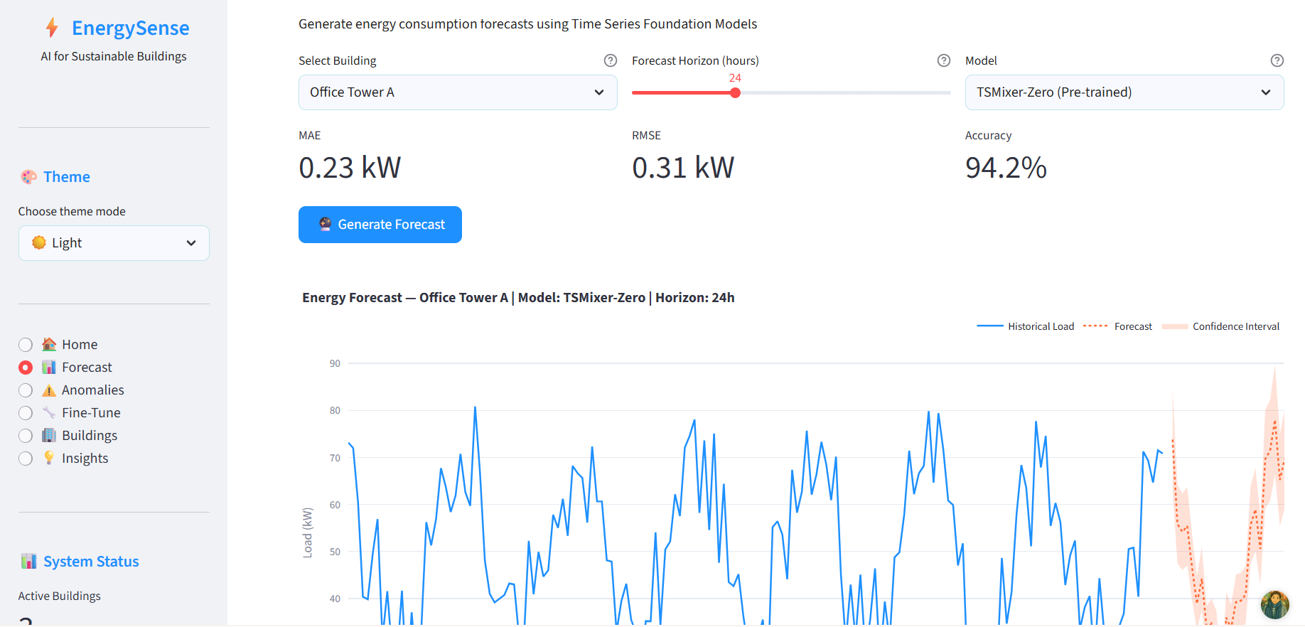
Task: Click the EnergySense app title
Action: 131,28
